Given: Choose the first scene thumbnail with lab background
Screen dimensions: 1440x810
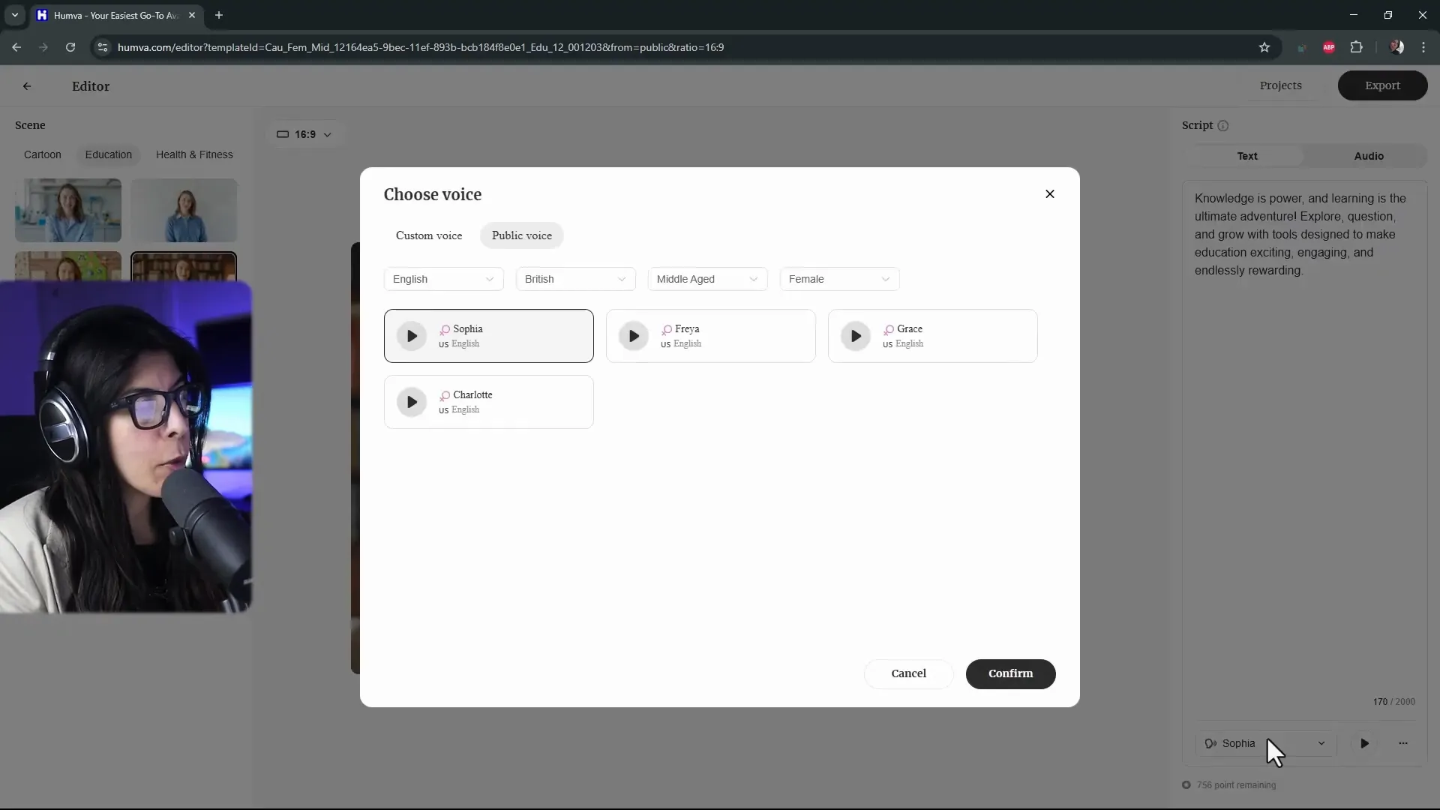Looking at the screenshot, I should pos(68,210).
